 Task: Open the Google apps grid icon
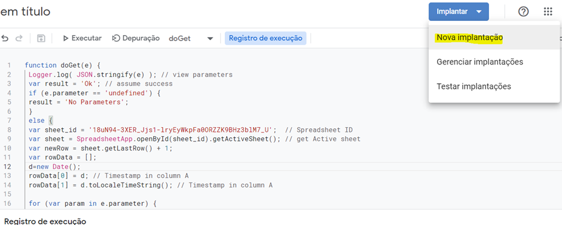548,12
